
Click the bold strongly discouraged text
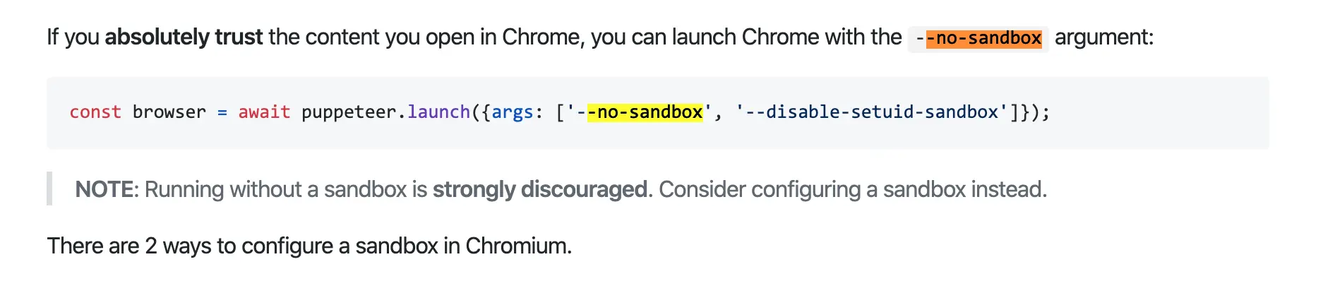pos(540,189)
